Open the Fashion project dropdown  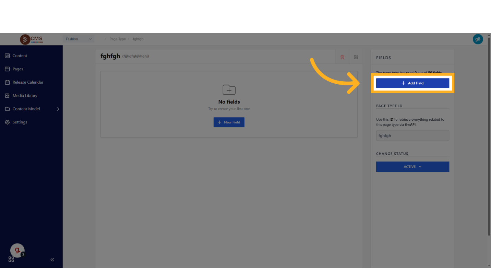pyautogui.click(x=79, y=39)
